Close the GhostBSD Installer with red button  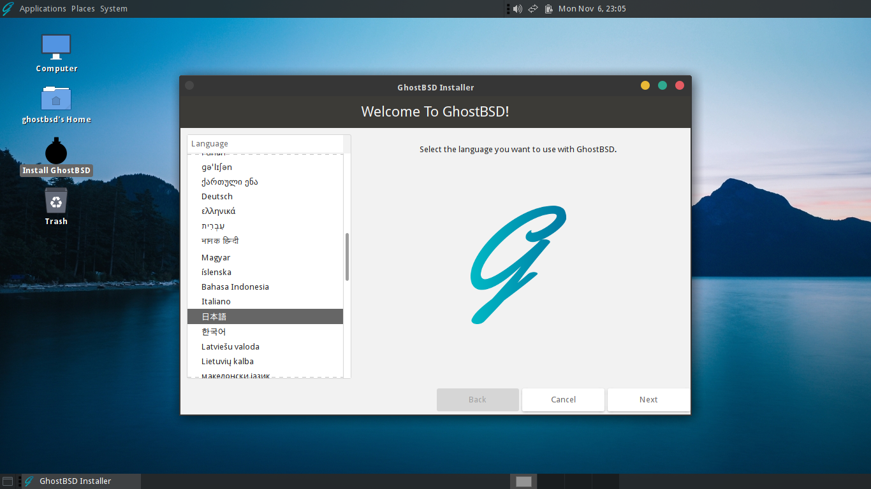pyautogui.click(x=680, y=85)
